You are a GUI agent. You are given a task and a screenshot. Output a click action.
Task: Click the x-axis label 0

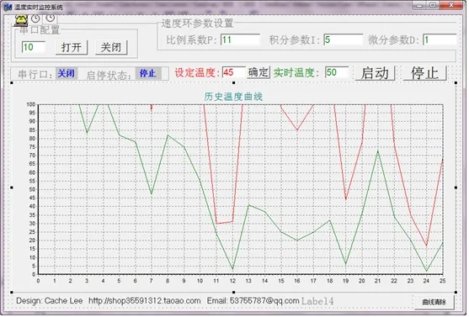coord(38,281)
